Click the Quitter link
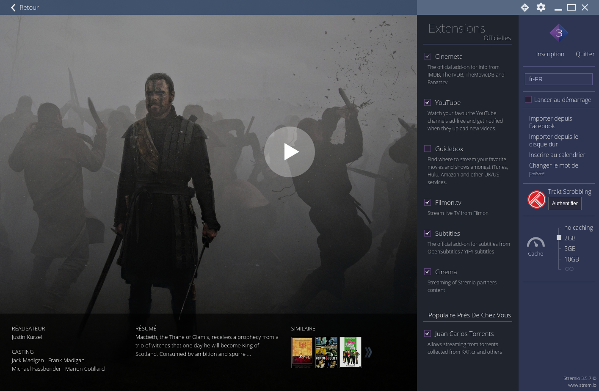The image size is (599, 391). point(585,54)
